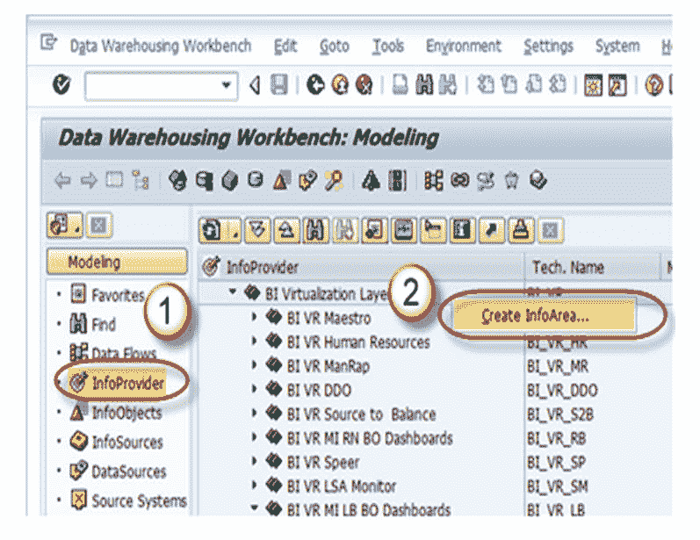Collapse BI VR MI LB BO Dashboards node
Image resolution: width=700 pixels, height=540 pixels.
(x=254, y=508)
